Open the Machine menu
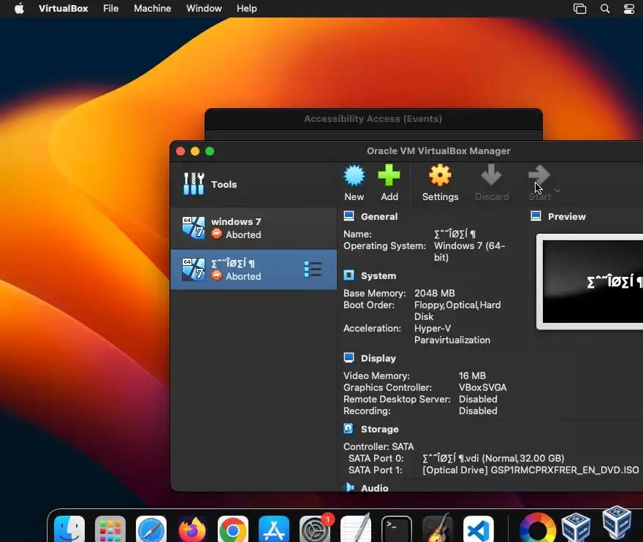Screen dimensions: 643x542 pyautogui.click(x=153, y=9)
